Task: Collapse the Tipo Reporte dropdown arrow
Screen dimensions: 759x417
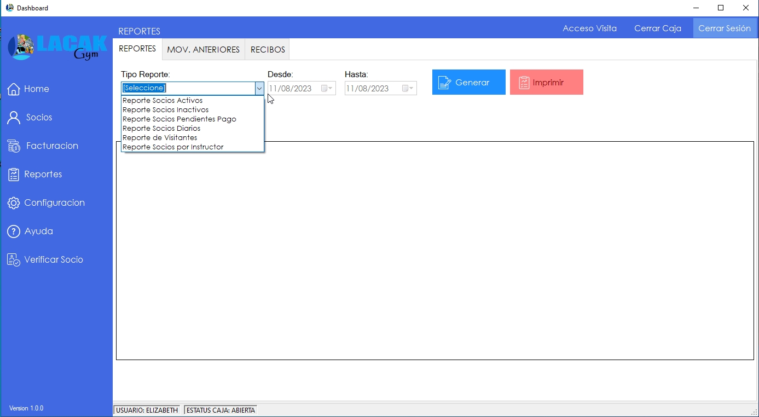Action: 259,88
